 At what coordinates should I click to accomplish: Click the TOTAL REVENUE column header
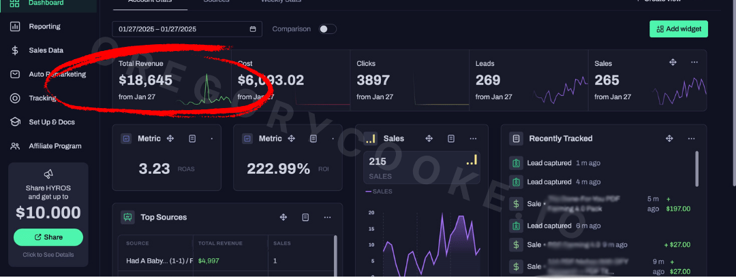[x=220, y=243]
